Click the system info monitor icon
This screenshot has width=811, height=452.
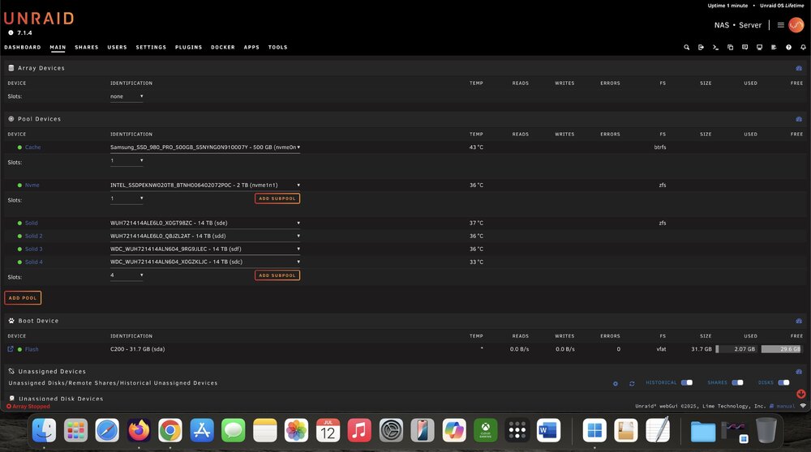[759, 47]
